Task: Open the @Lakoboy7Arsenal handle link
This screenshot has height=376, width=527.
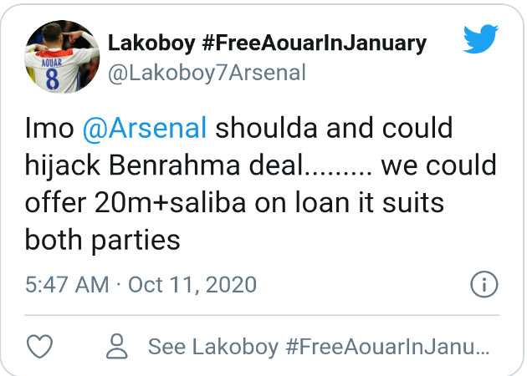Action: (x=207, y=73)
